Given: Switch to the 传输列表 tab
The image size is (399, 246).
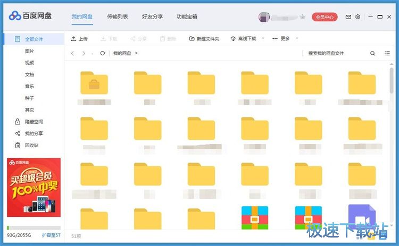Looking at the screenshot, I should pyautogui.click(x=118, y=17).
